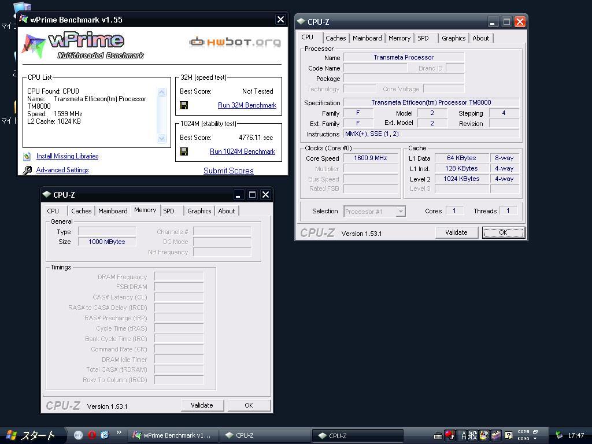Open the Mainboard tab in right CPU-Z window
The image size is (592, 444).
(367, 38)
